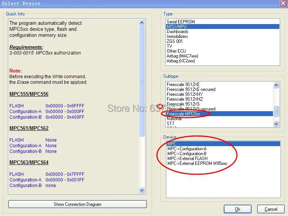Click Subtype list scrollbar thumb
This screenshot has width=288, height=216.
(x=276, y=111)
